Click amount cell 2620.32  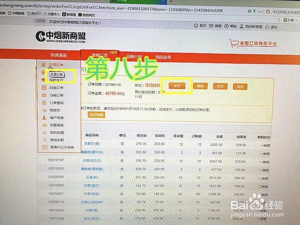click(x=216, y=145)
